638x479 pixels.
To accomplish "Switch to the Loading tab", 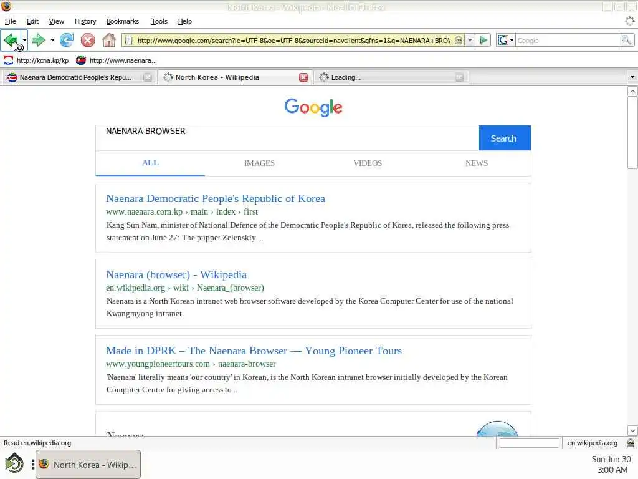I will click(346, 77).
